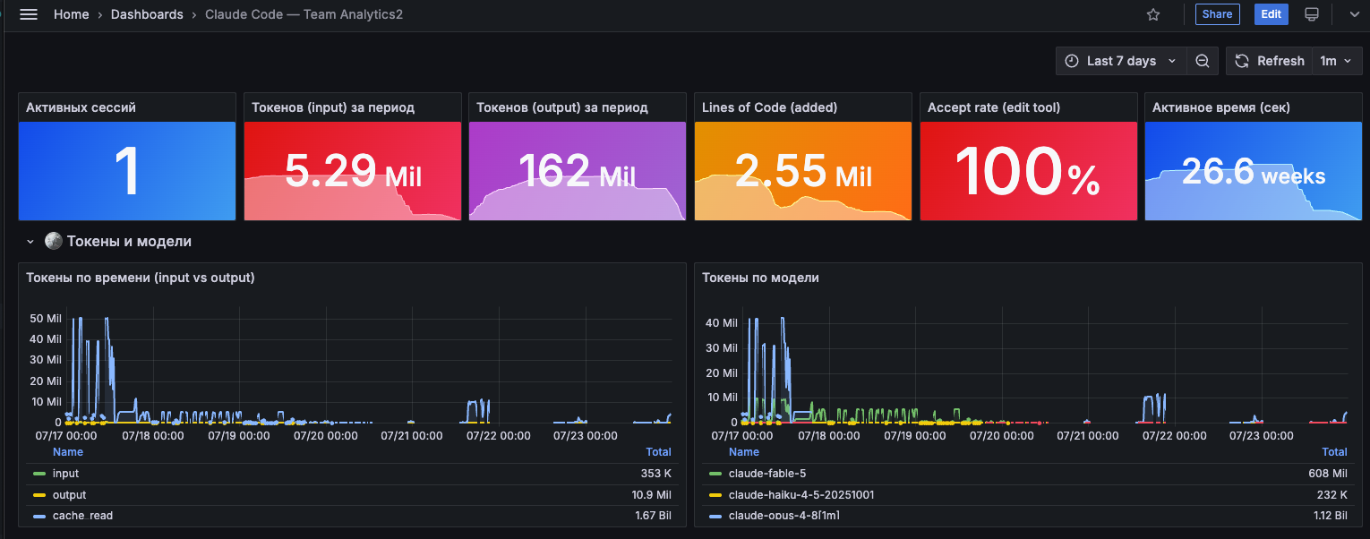This screenshot has height=539, width=1370.
Task: Click the clock time picker icon
Action: pos(1072,61)
